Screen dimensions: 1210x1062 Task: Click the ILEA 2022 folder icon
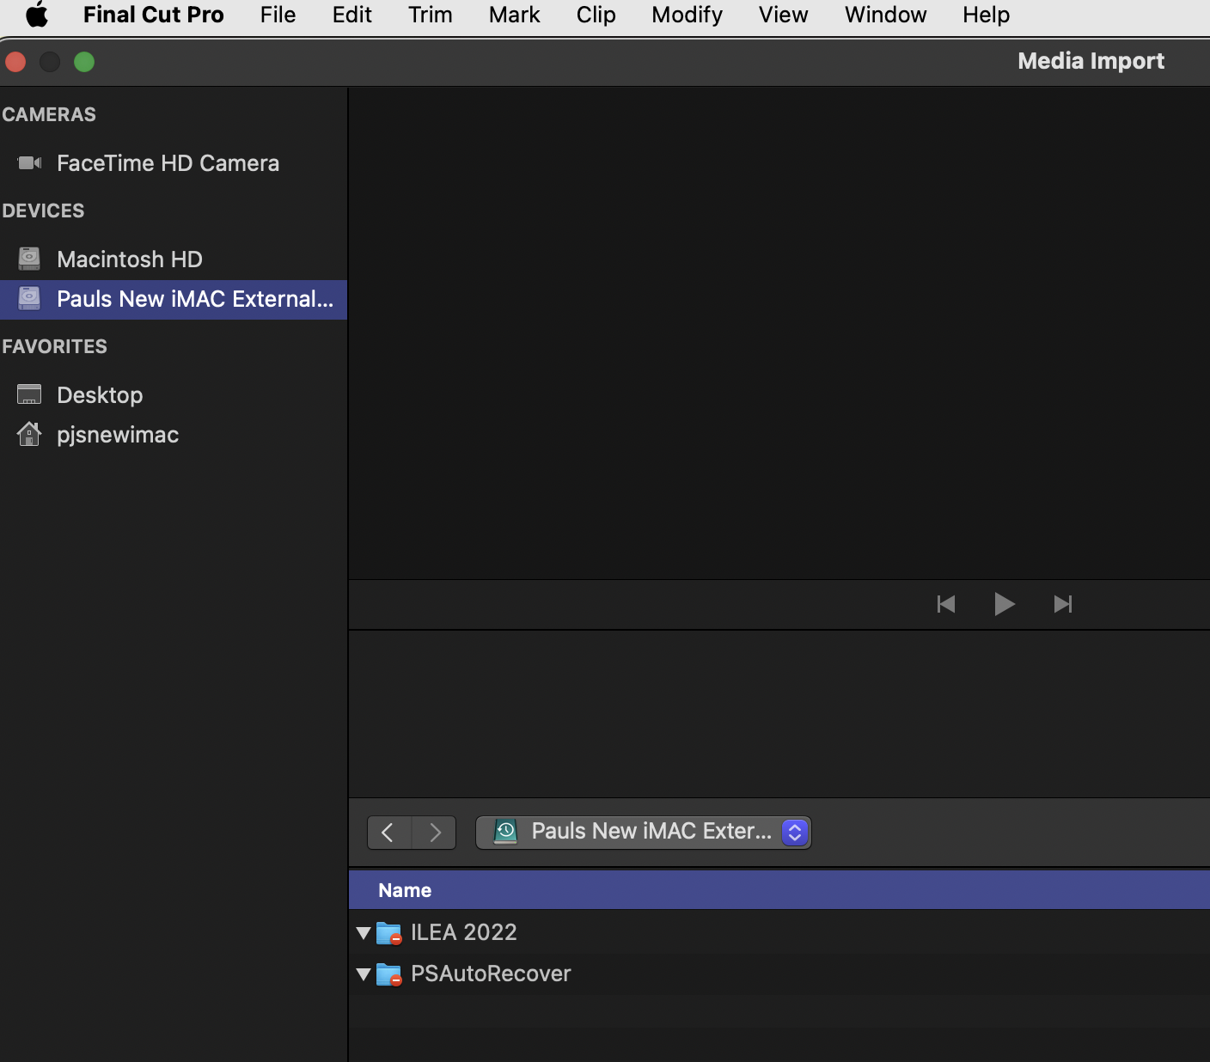[389, 932]
